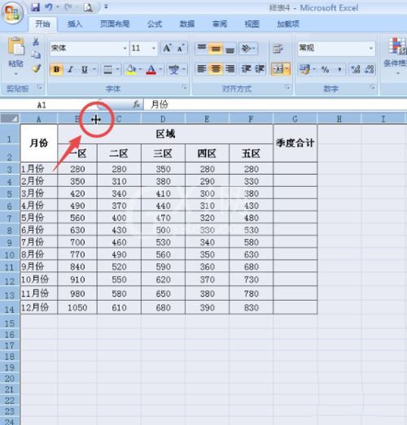Image resolution: width=407 pixels, height=425 pixels.
Task: Decrease cell indent
Action: (x=246, y=69)
